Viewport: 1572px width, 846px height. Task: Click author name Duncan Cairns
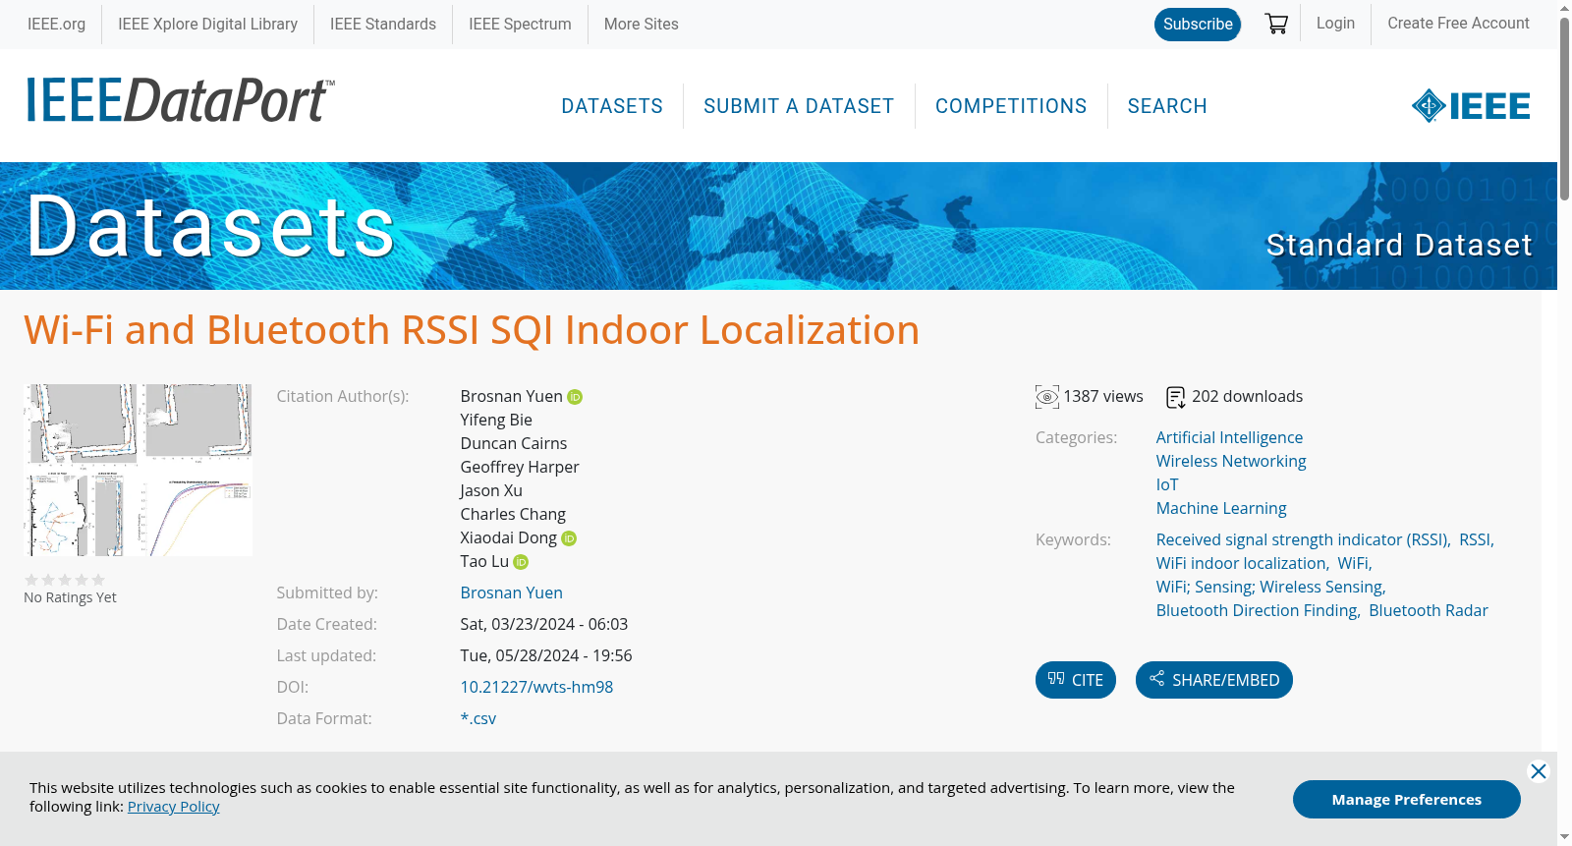pos(514,444)
